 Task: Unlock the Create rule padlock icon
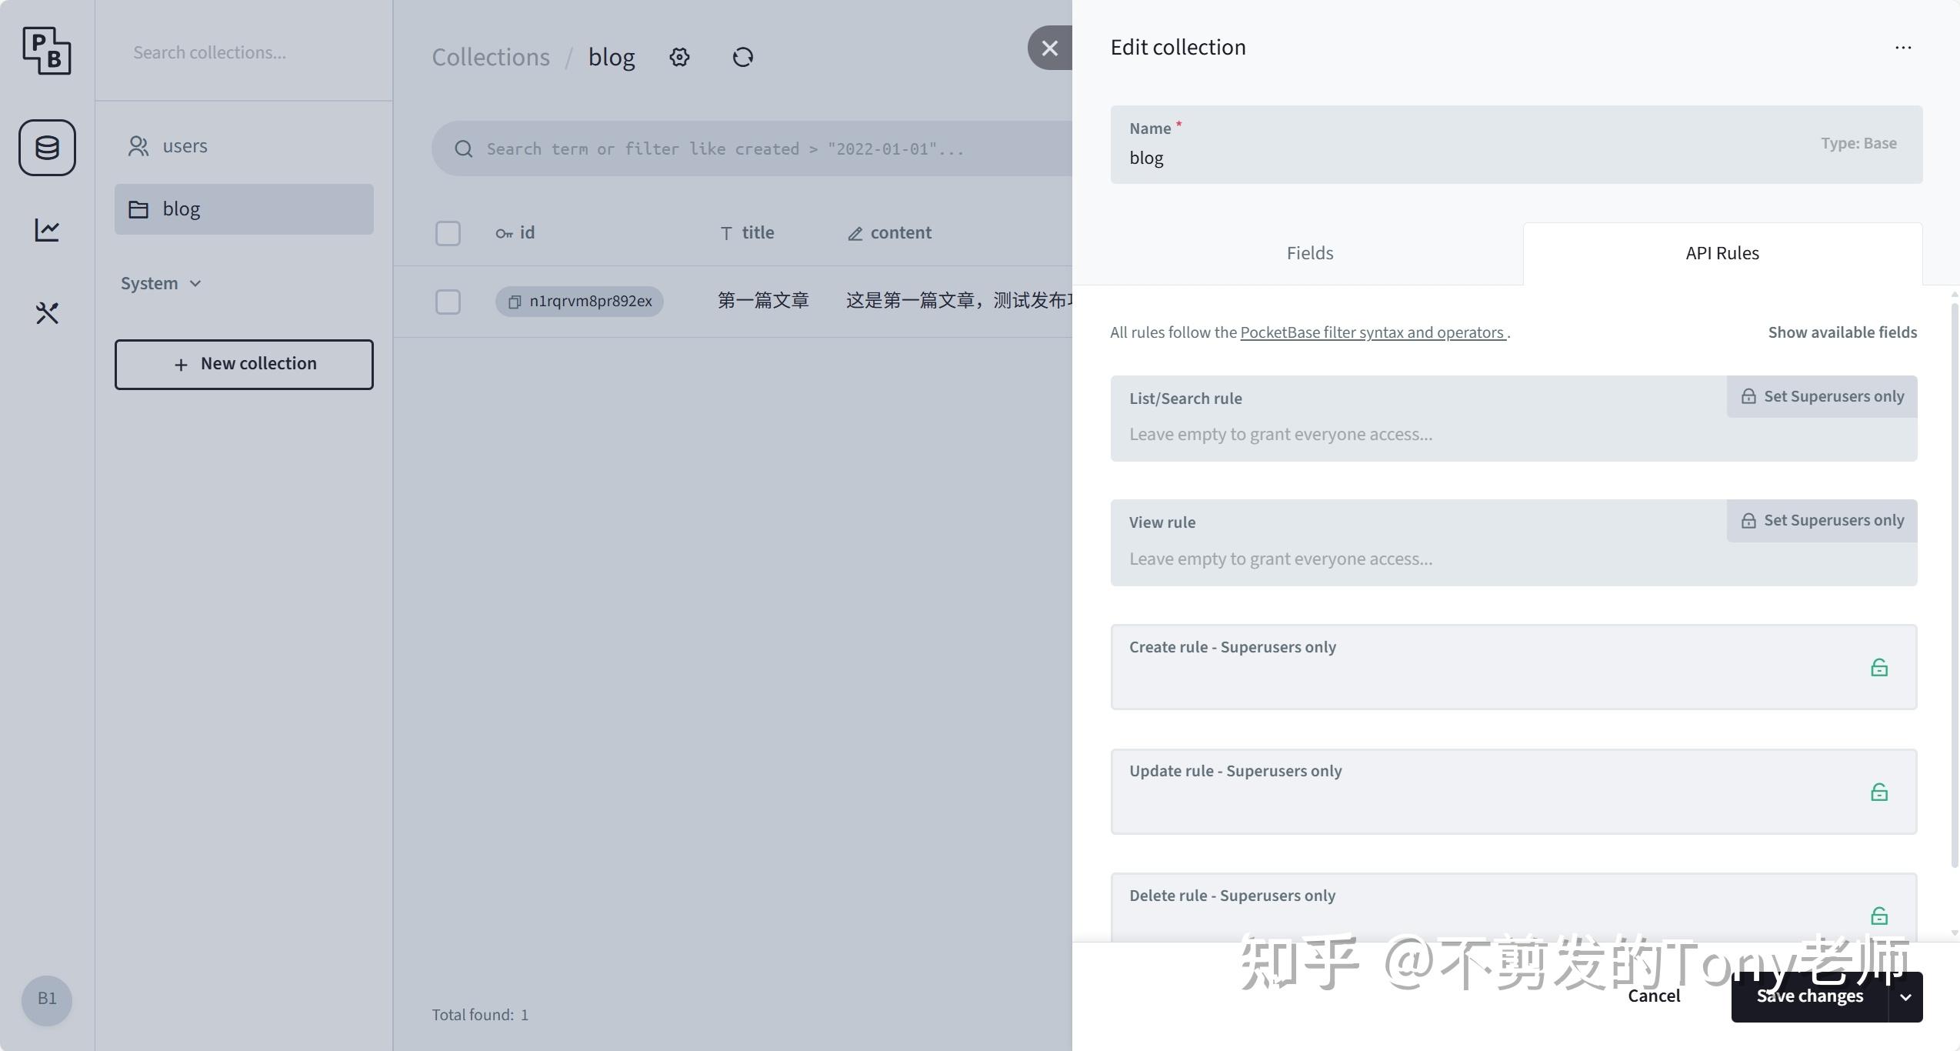(x=1879, y=667)
